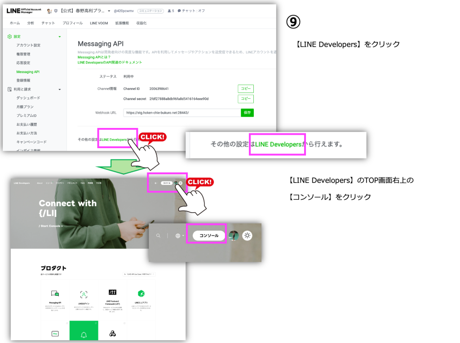Viewport: 460px width, 343px height.
Task: Select the プロフィール tab
Action: click(x=72, y=23)
